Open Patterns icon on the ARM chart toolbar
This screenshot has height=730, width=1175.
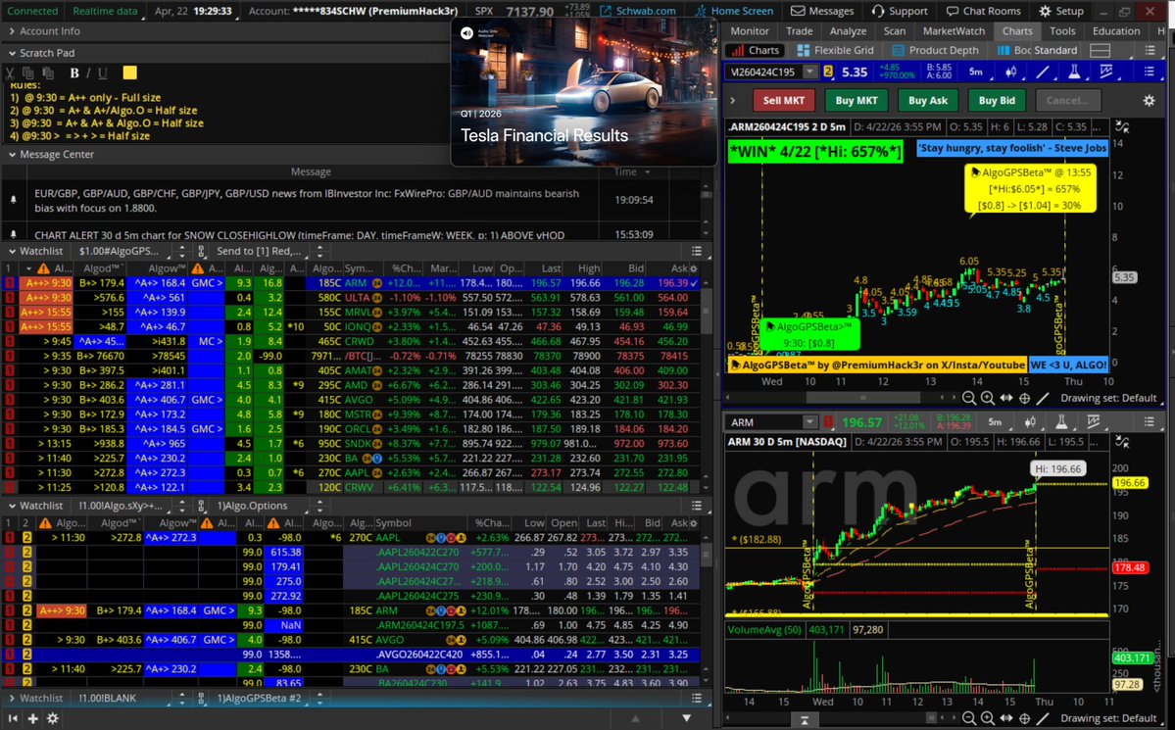(1094, 422)
